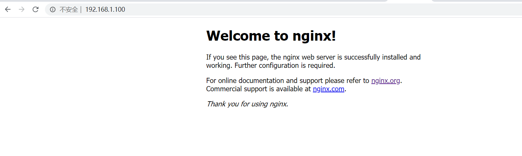Click the "If you see this page" paragraph
Viewport: 522px width, 156px height.
point(314,61)
